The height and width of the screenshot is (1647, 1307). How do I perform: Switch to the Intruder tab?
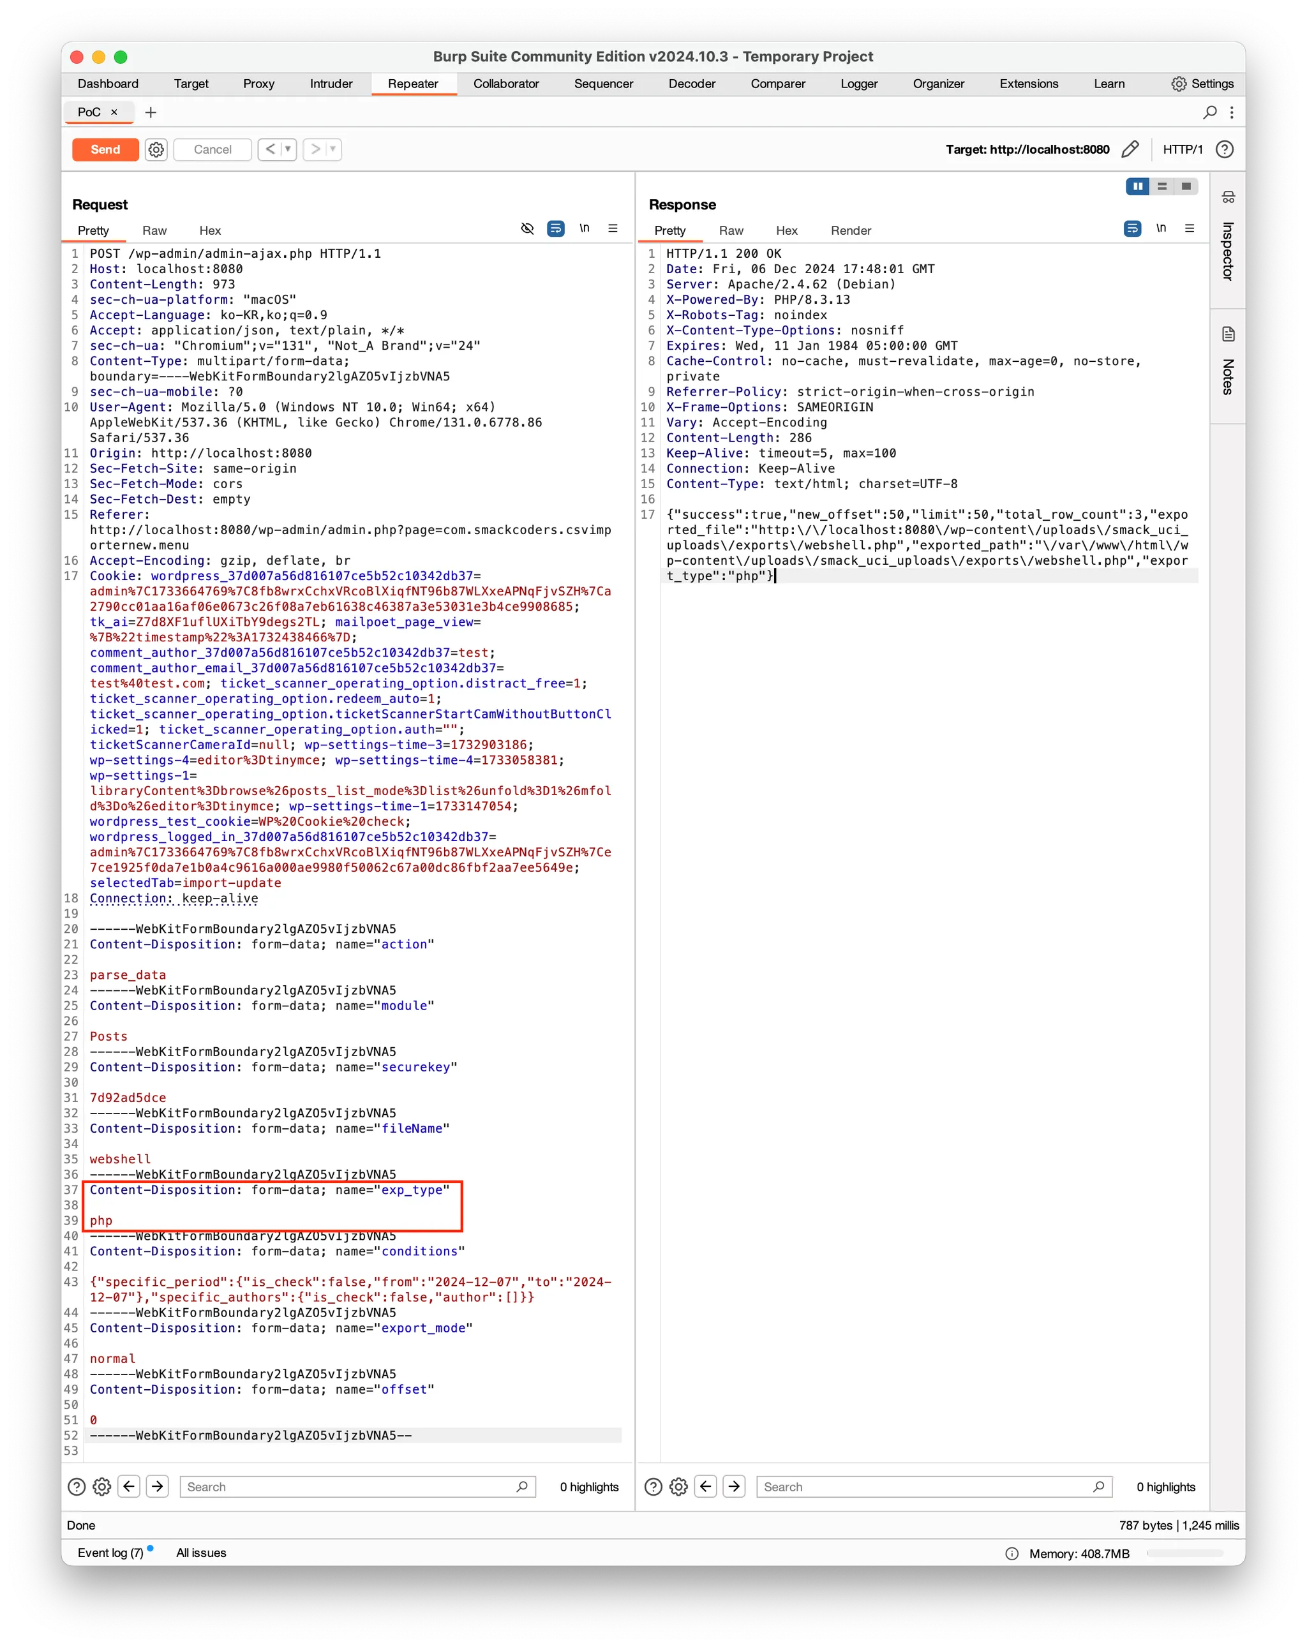point(331,84)
